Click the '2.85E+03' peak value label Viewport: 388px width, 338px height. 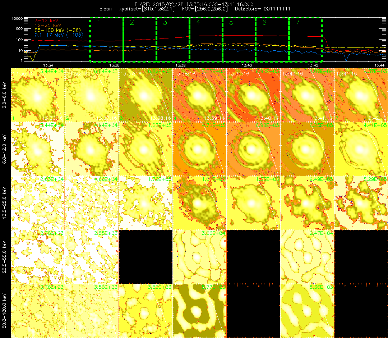(x=106, y=233)
